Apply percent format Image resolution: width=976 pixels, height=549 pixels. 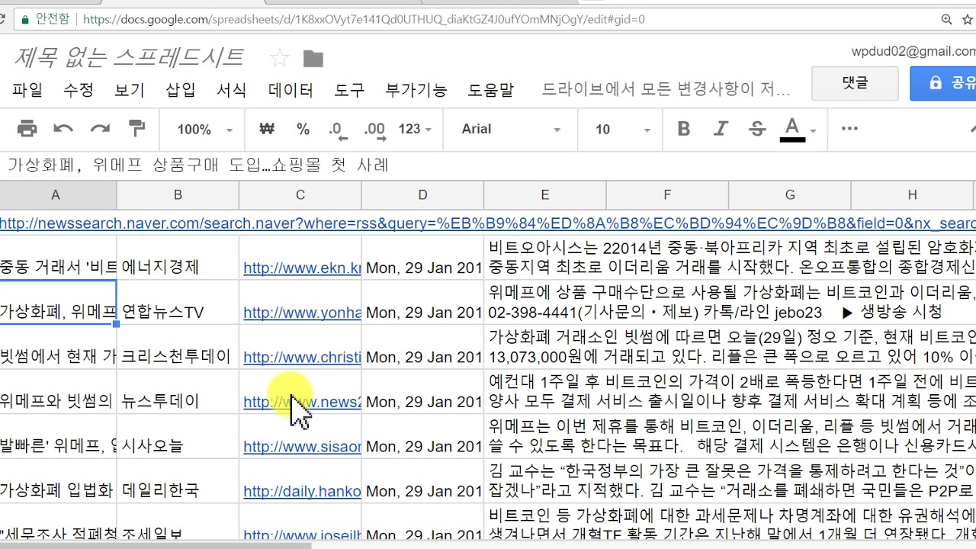point(303,129)
